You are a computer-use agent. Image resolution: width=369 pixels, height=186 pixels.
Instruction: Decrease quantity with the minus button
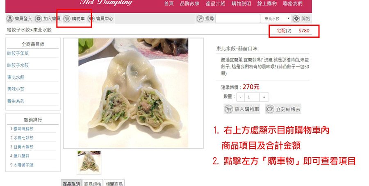(x=241, y=97)
